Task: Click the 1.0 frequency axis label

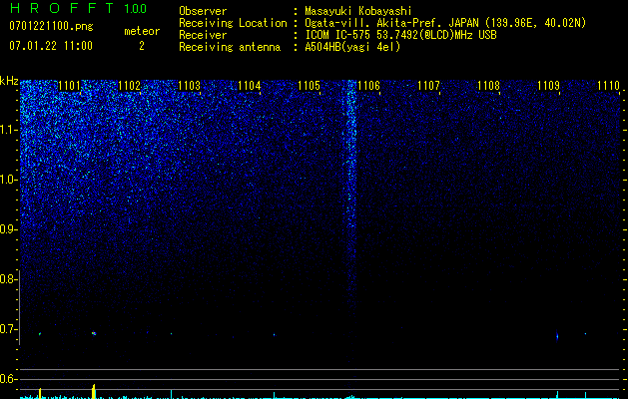Action: tap(8, 180)
